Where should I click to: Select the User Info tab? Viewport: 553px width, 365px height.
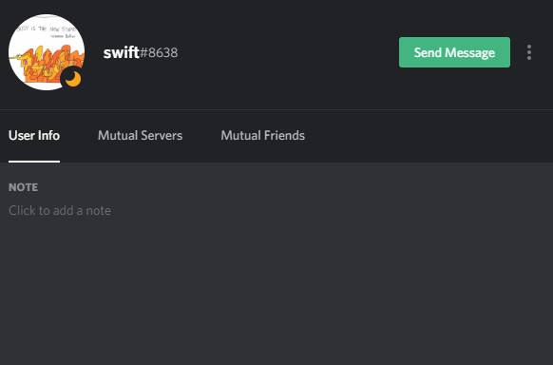[x=34, y=136]
